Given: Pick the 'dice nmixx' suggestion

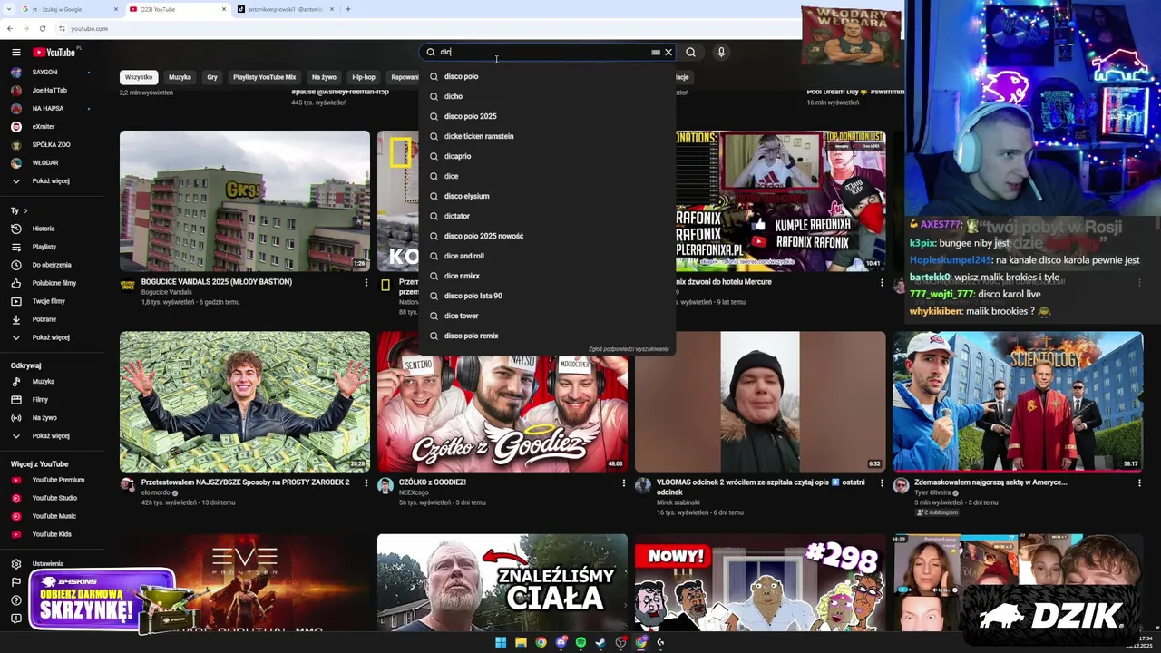Looking at the screenshot, I should tap(548, 276).
